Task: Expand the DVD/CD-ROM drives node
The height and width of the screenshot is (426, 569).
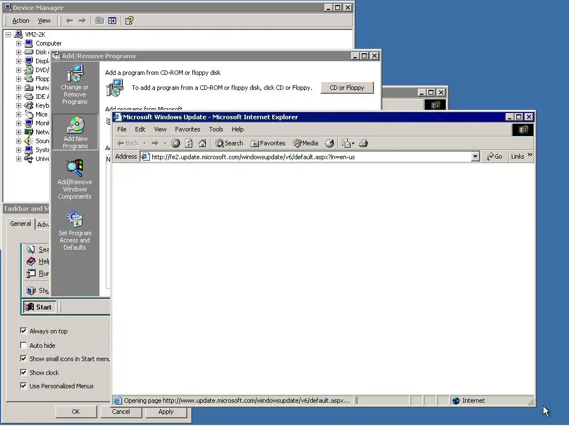Action: [x=18, y=70]
